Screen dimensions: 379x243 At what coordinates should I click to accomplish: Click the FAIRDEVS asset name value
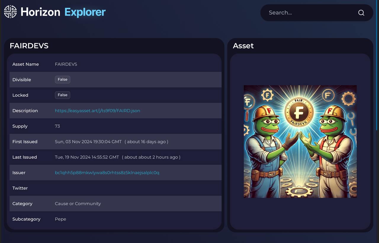(66, 64)
